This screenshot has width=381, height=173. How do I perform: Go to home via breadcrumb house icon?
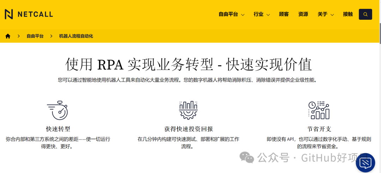[x=8, y=36]
